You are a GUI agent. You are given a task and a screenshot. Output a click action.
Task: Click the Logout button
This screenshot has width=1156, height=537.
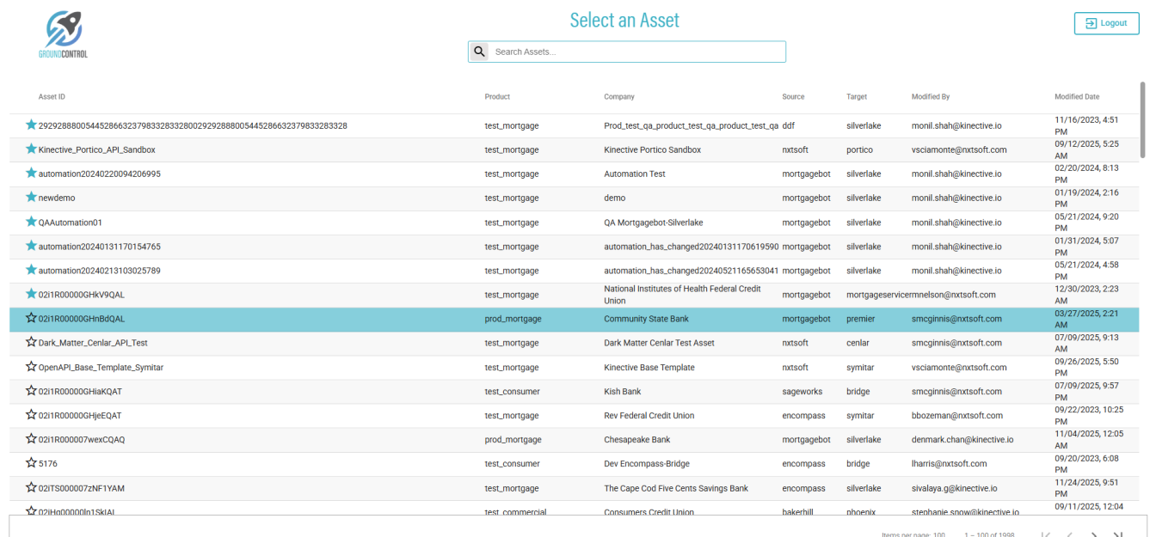click(x=1106, y=23)
